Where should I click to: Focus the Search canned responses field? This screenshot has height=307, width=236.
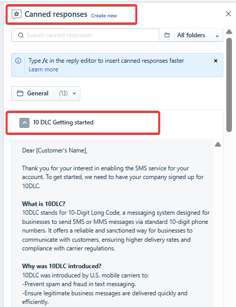85,35
